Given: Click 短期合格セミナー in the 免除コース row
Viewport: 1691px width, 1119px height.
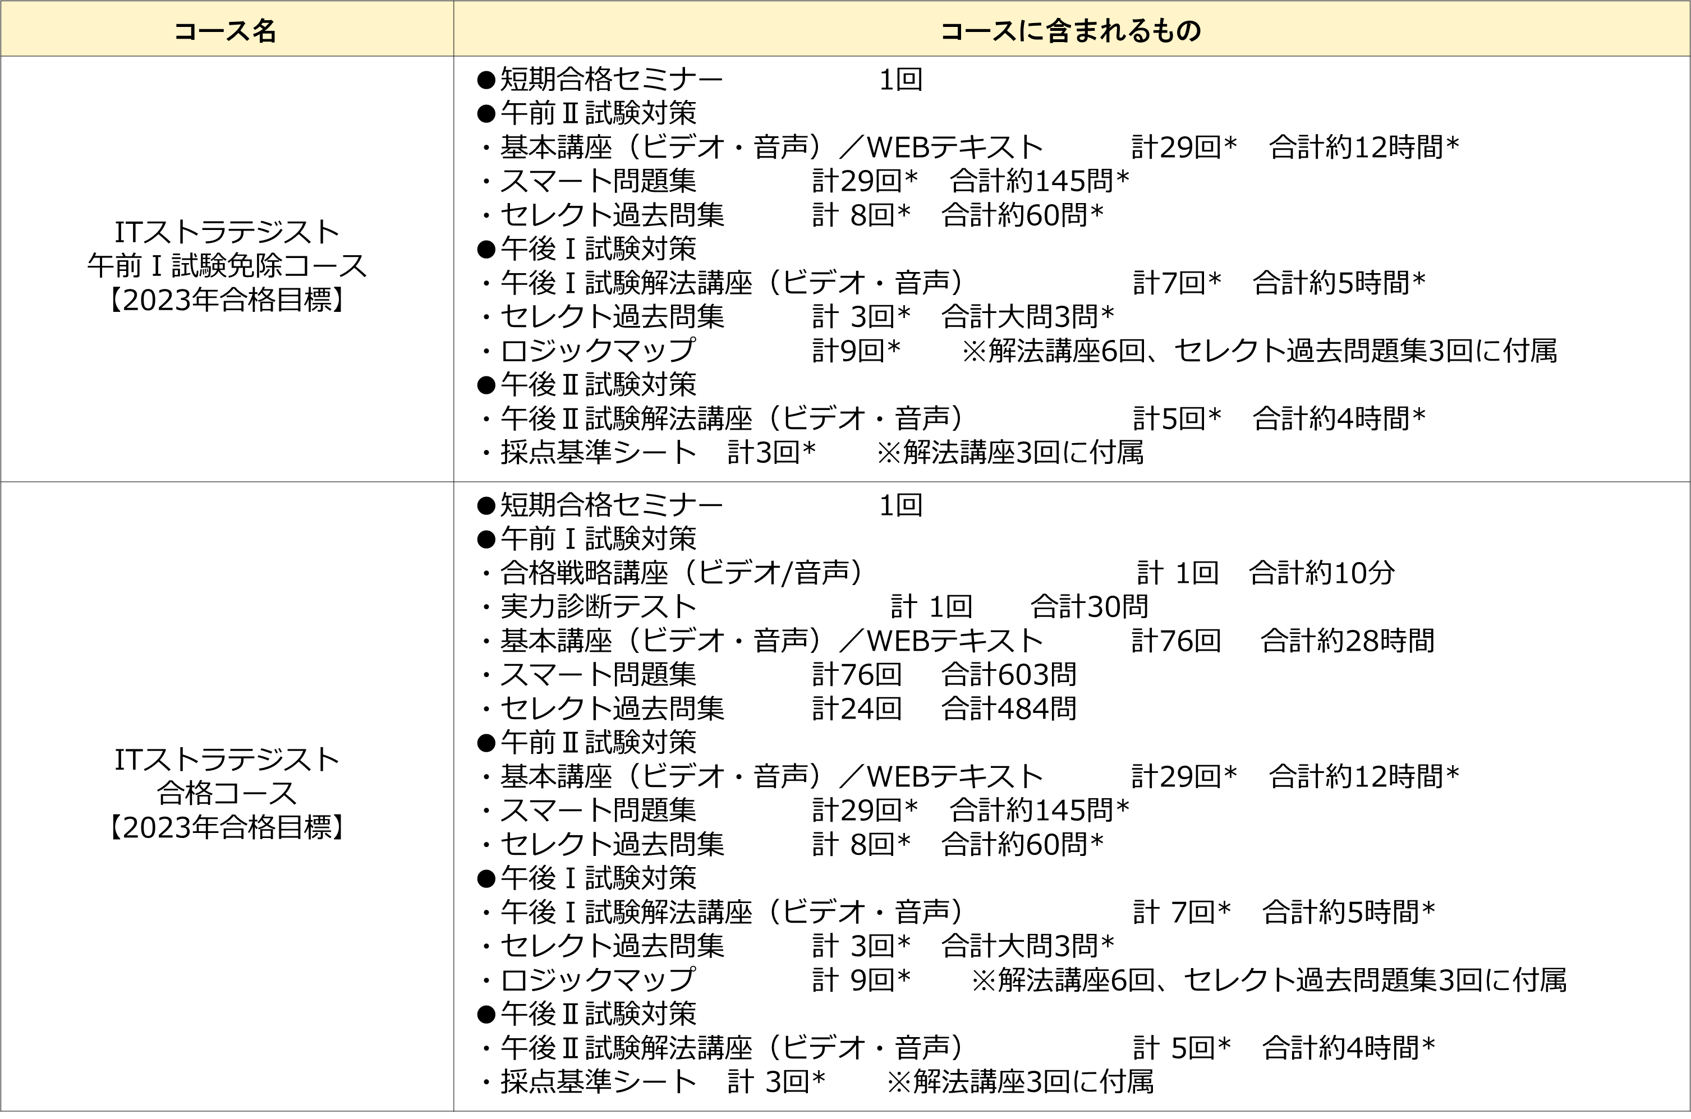Looking at the screenshot, I should pos(611,79).
